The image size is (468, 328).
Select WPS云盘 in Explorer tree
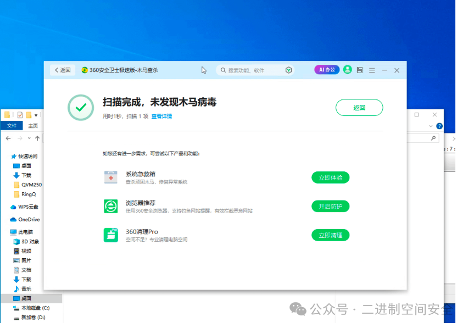(x=25, y=207)
